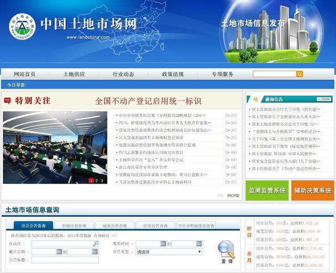Click the large 查询 magnifier document icon
This screenshot has height=273, width=336.
coord(226,249)
